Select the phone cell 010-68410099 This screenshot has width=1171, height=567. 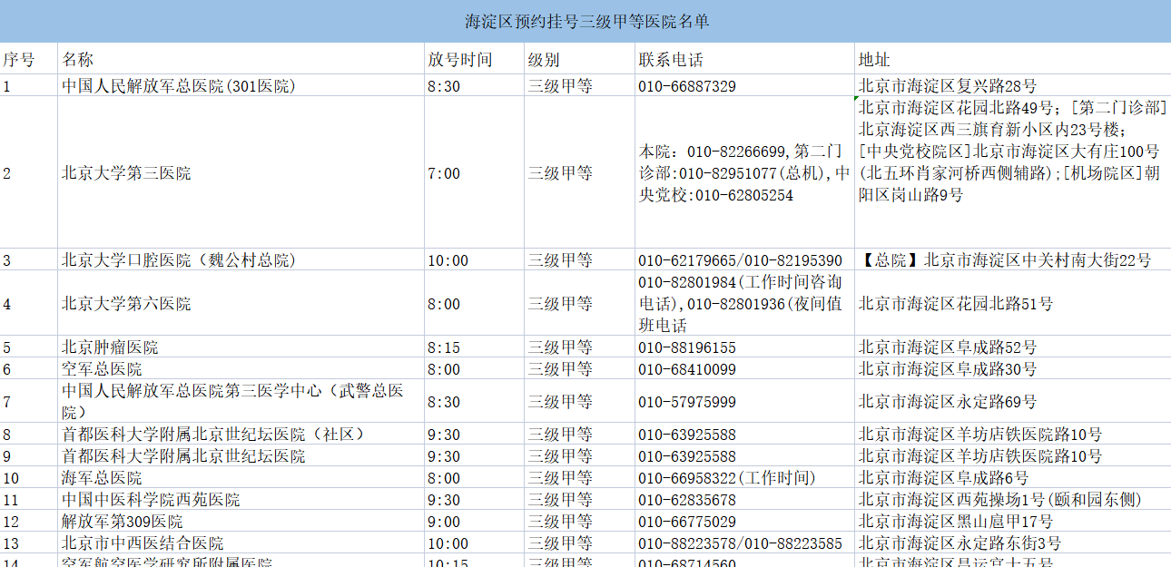[x=687, y=369]
